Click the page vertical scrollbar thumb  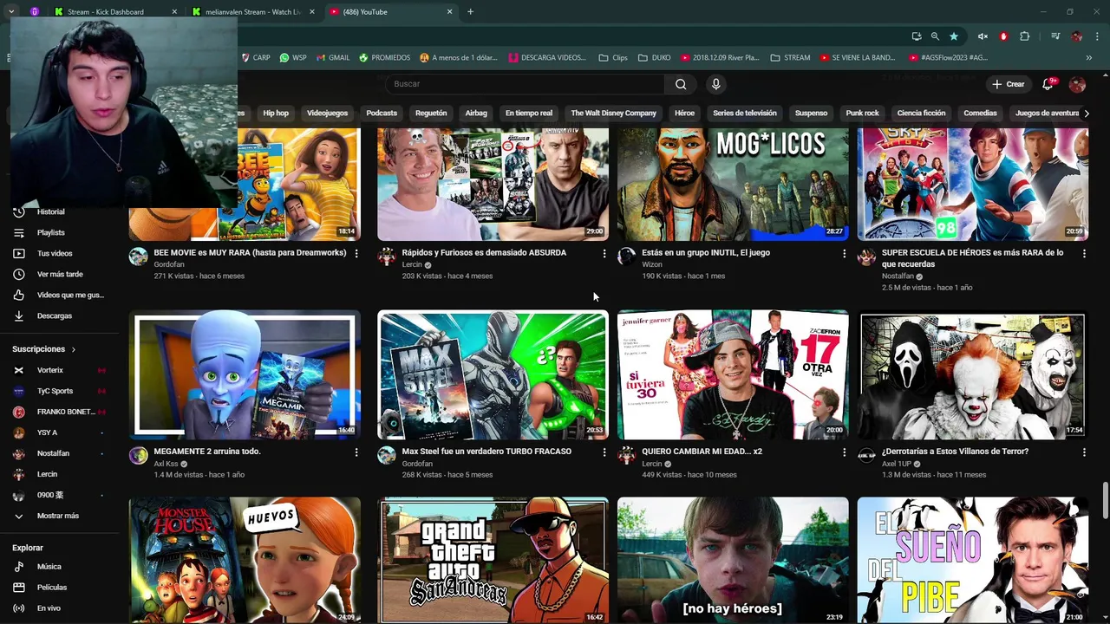pos(1105,501)
